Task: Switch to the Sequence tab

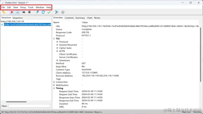Action: coord(17,18)
